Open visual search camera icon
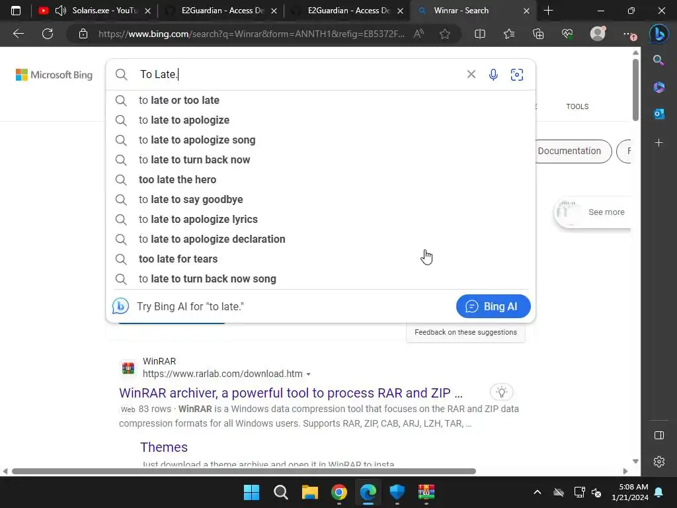The width and height of the screenshot is (677, 508). [517, 75]
